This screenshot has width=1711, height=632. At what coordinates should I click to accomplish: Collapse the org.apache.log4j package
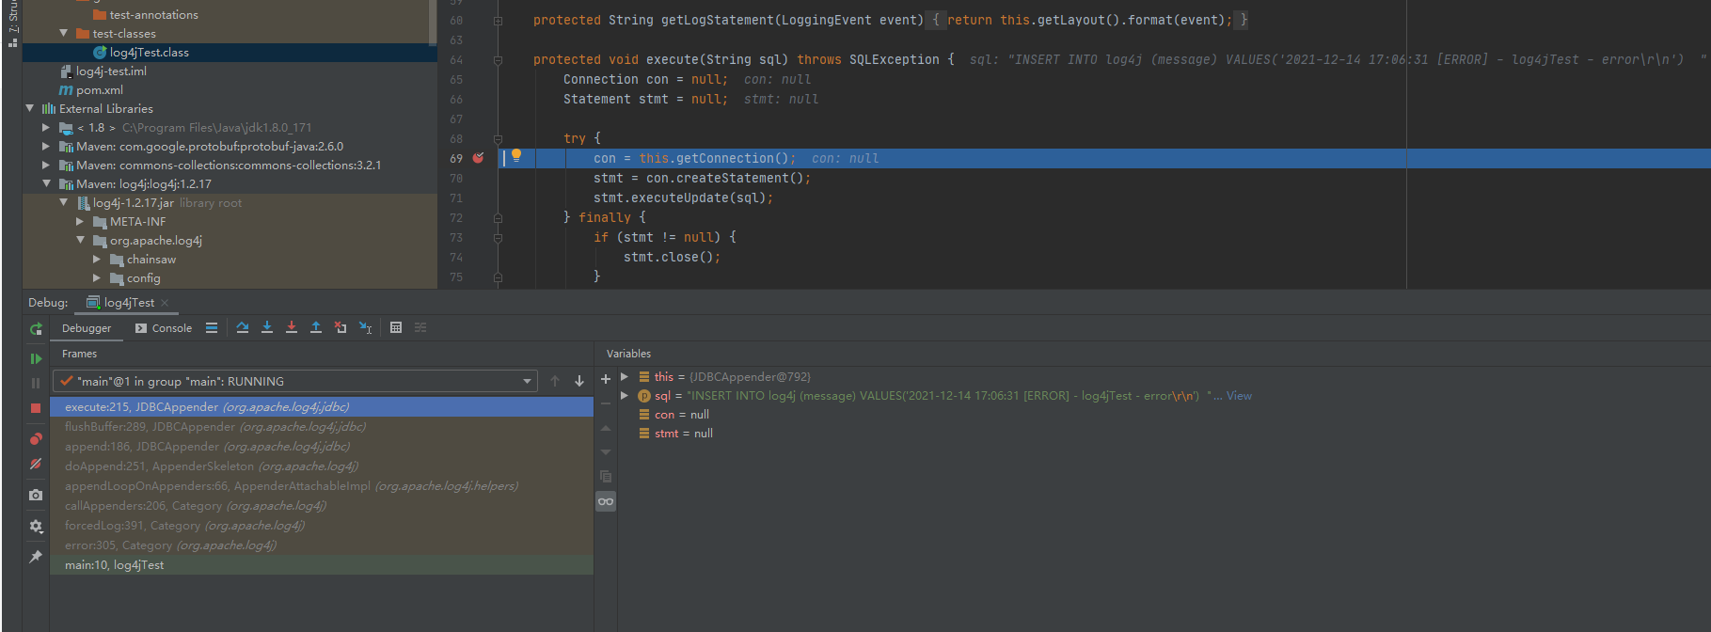(x=80, y=240)
